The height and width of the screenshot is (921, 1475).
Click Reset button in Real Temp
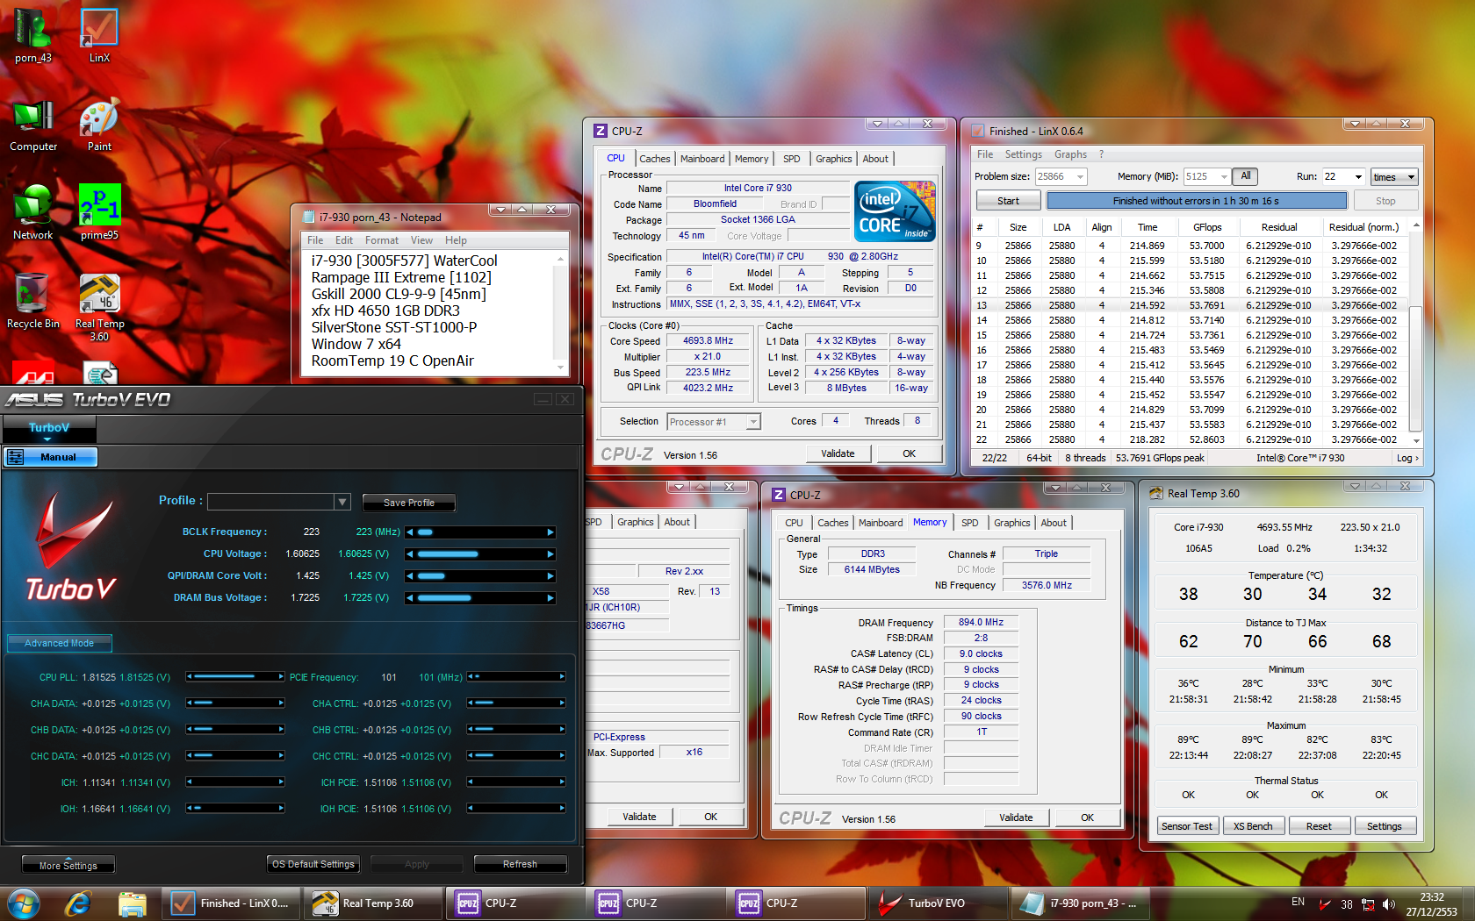(x=1318, y=826)
